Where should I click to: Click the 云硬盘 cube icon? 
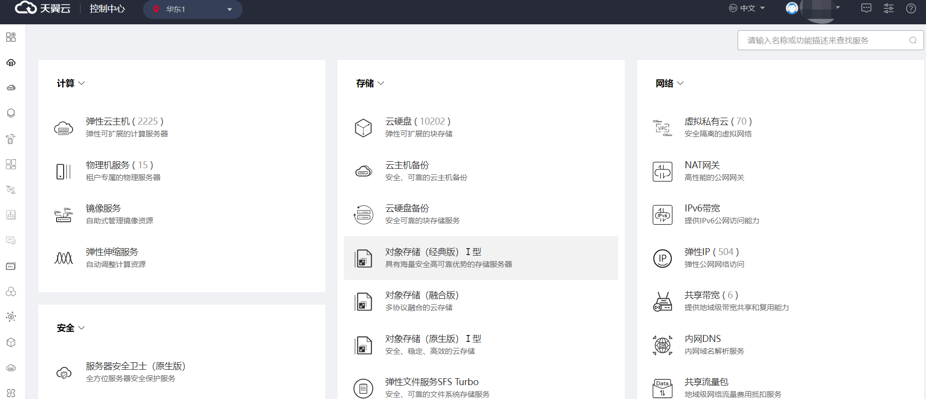(363, 128)
